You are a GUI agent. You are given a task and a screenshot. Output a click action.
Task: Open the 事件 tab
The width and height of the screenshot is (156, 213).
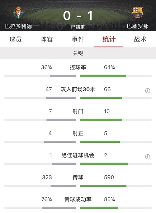tap(78, 39)
